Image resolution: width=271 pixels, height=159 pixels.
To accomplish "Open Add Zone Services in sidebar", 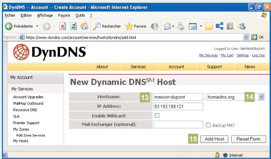I will coord(30,135).
